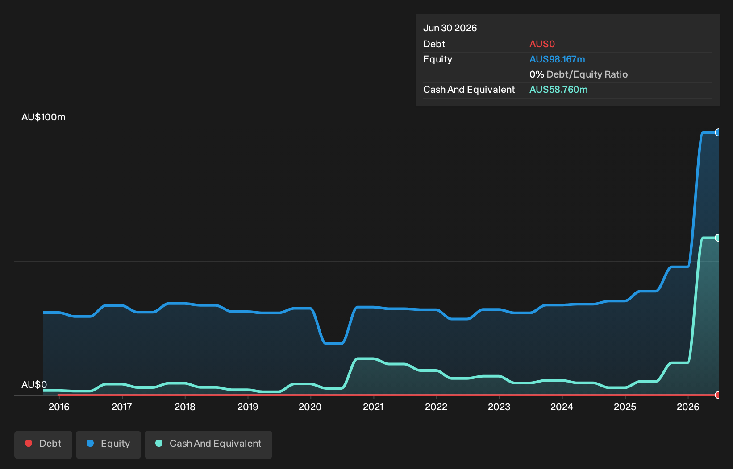Click the 2024 x-axis label
Screen dimensions: 733x469
[x=562, y=407]
